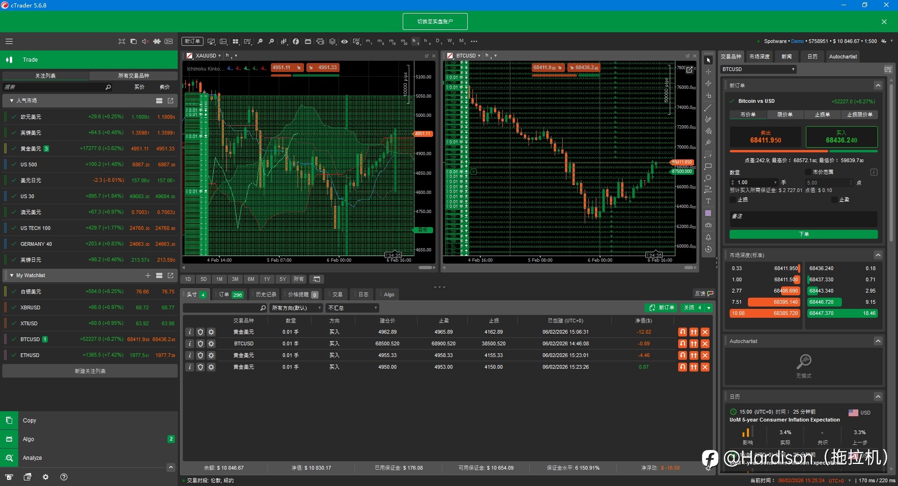Click the 切换至实盘账户 button
Screen dimensions: 898x486
[435, 21]
